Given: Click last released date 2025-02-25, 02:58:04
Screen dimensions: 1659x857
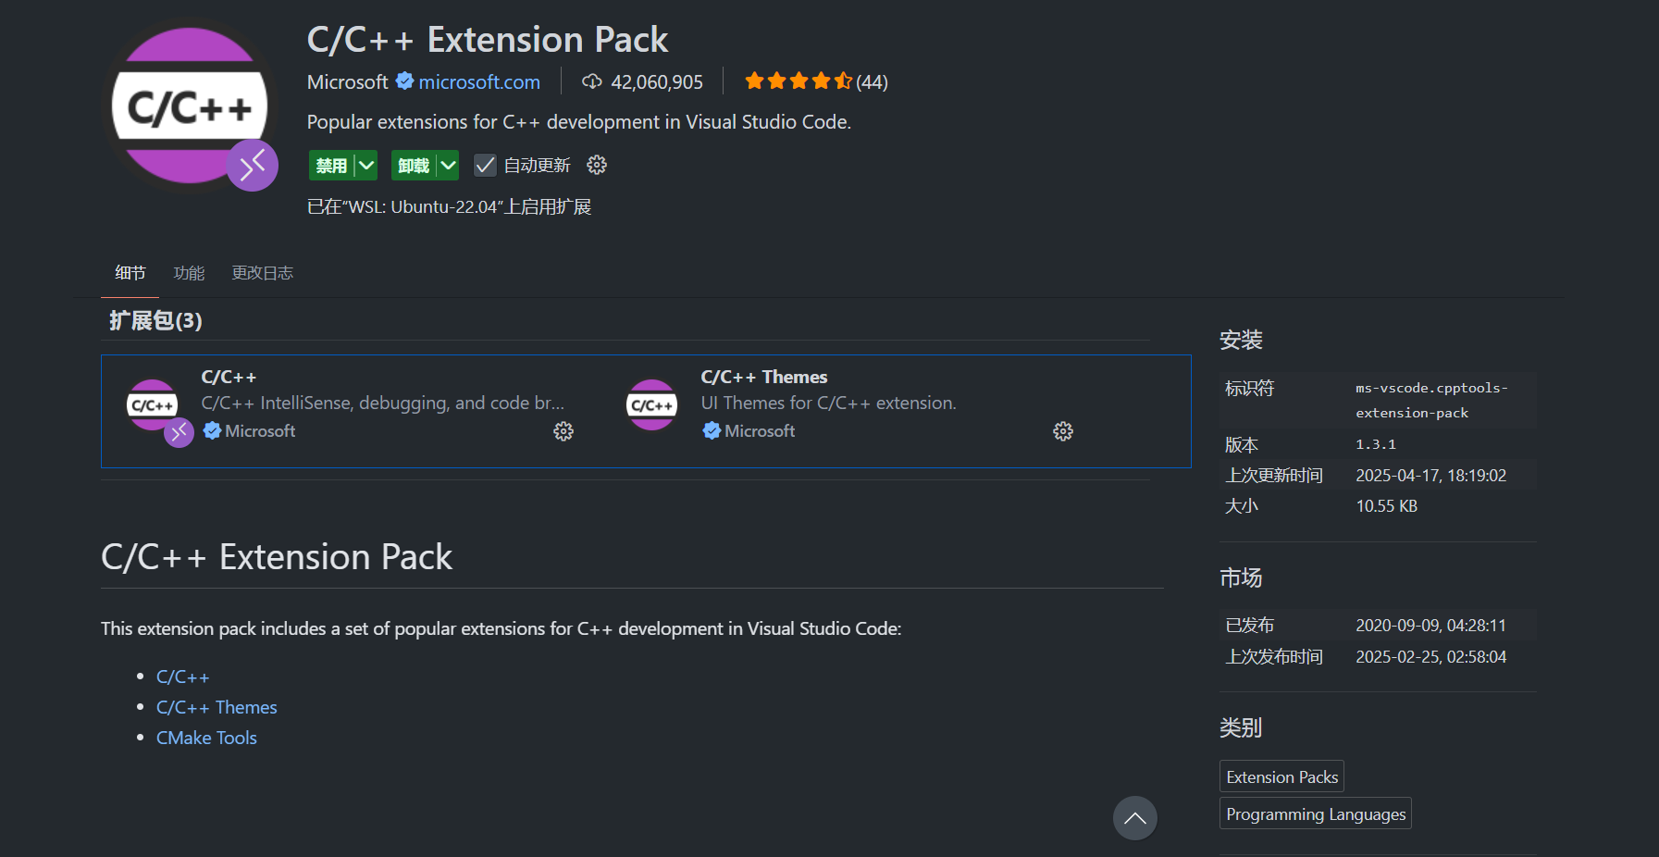Looking at the screenshot, I should 1431,656.
